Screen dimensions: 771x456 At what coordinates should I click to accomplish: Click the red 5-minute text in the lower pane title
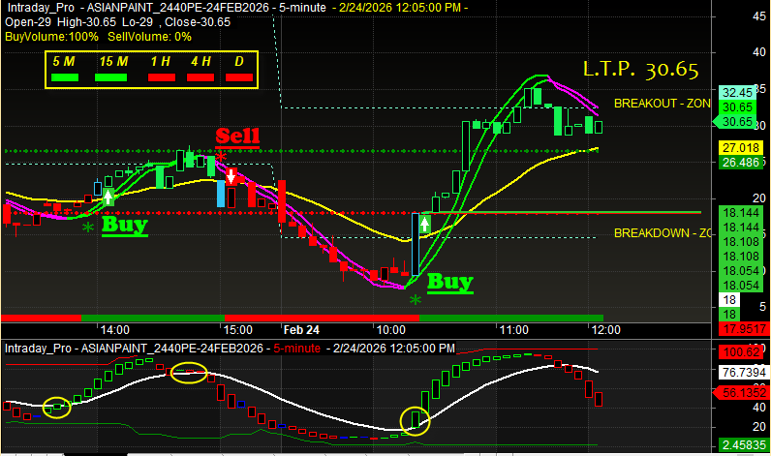[296, 349]
